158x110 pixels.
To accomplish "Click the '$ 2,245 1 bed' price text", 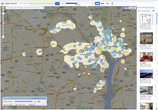I will pyautogui.click(x=145, y=26).
